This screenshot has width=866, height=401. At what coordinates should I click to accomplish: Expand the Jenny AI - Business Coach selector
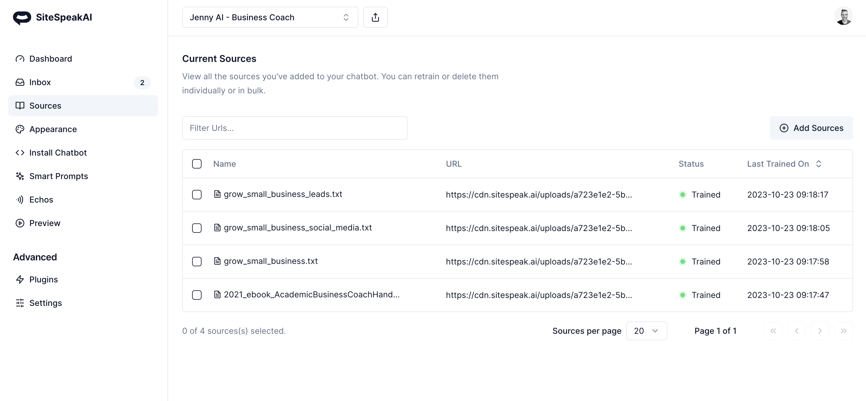270,17
